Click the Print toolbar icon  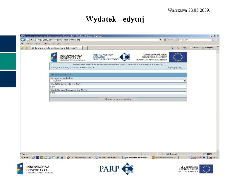(185, 48)
